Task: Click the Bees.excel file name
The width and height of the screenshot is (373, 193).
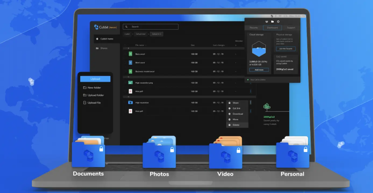Action: (x=140, y=54)
